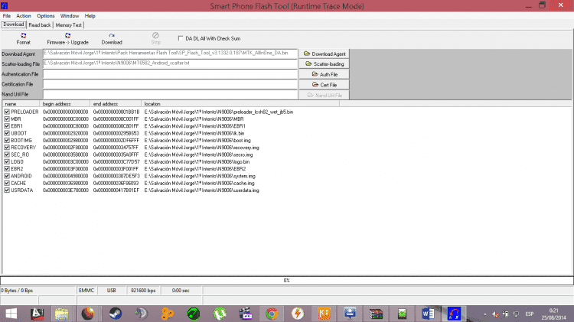The height and width of the screenshot is (322, 574).
Task: Click the volume icon in system tray
Action: click(x=495, y=314)
